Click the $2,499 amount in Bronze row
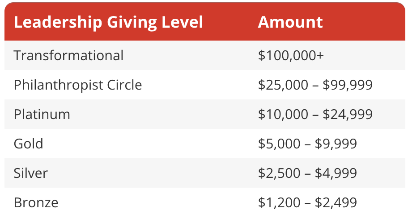 (x=336, y=203)
